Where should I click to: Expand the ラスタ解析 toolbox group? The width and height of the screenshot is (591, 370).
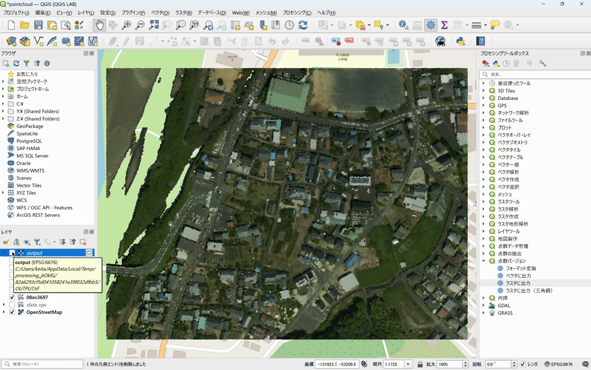point(483,209)
